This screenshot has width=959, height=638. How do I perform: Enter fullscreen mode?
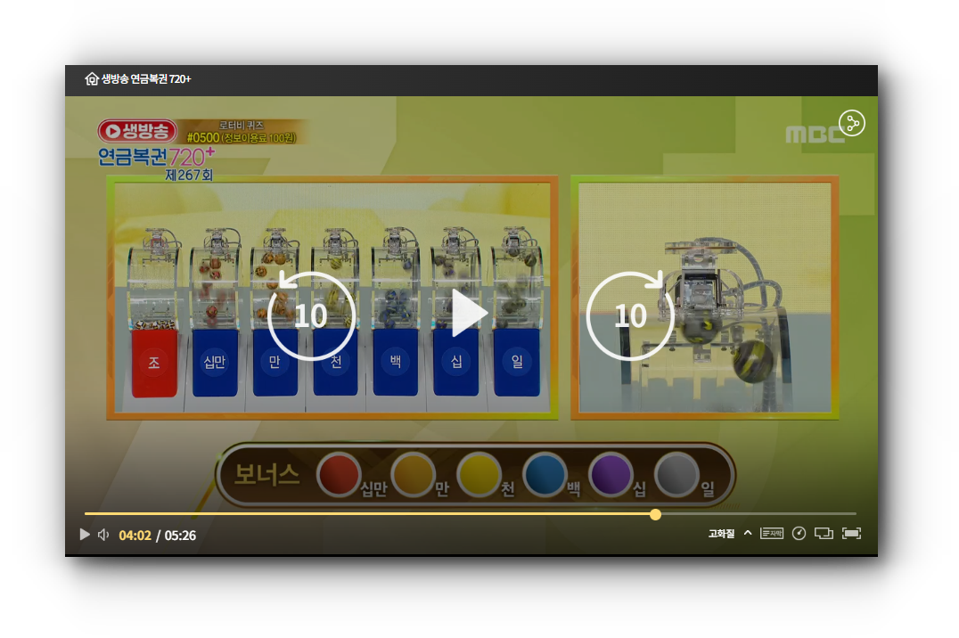851,534
